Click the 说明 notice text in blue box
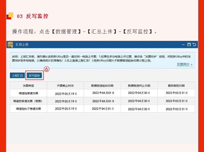The height and width of the screenshot is (152, 204). [101, 58]
